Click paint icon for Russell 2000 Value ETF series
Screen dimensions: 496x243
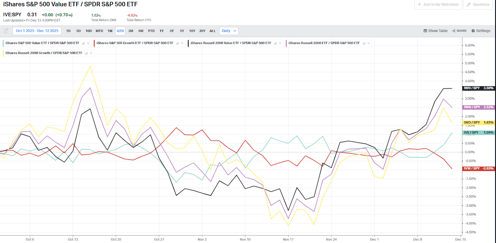point(275,43)
